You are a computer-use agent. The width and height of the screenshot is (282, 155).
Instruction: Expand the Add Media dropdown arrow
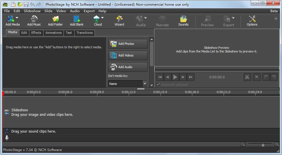pos(17,18)
